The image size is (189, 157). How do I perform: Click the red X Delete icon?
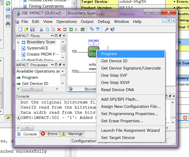pyautogui.click(x=59, y=29)
